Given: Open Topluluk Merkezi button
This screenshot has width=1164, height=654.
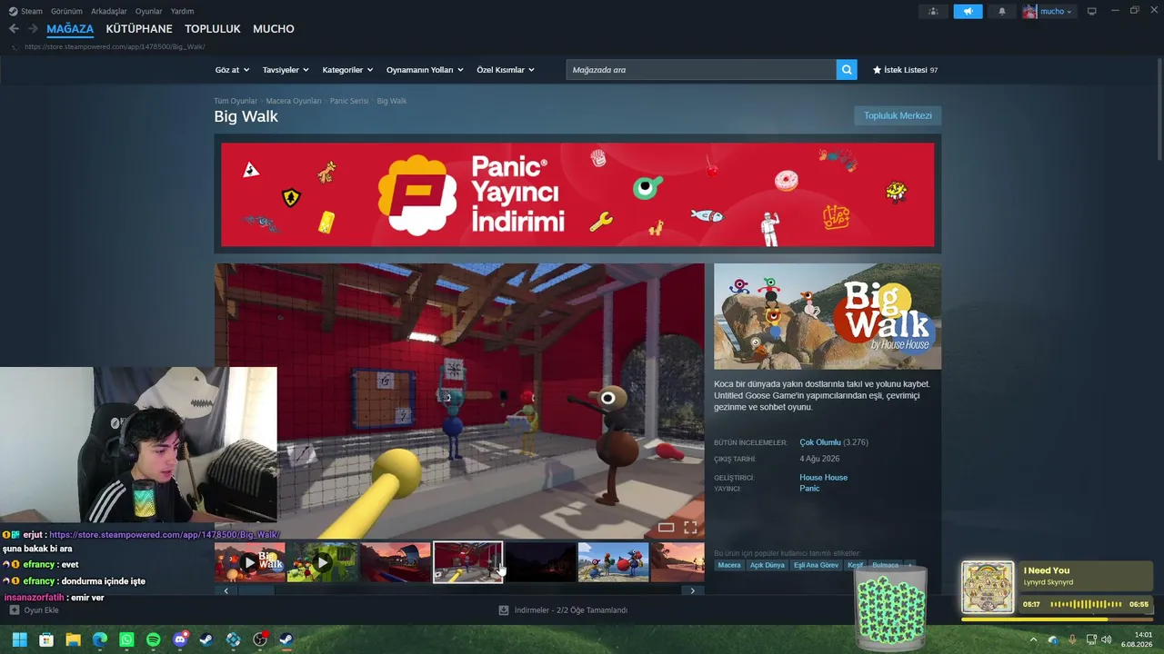Looking at the screenshot, I should pyautogui.click(x=898, y=115).
